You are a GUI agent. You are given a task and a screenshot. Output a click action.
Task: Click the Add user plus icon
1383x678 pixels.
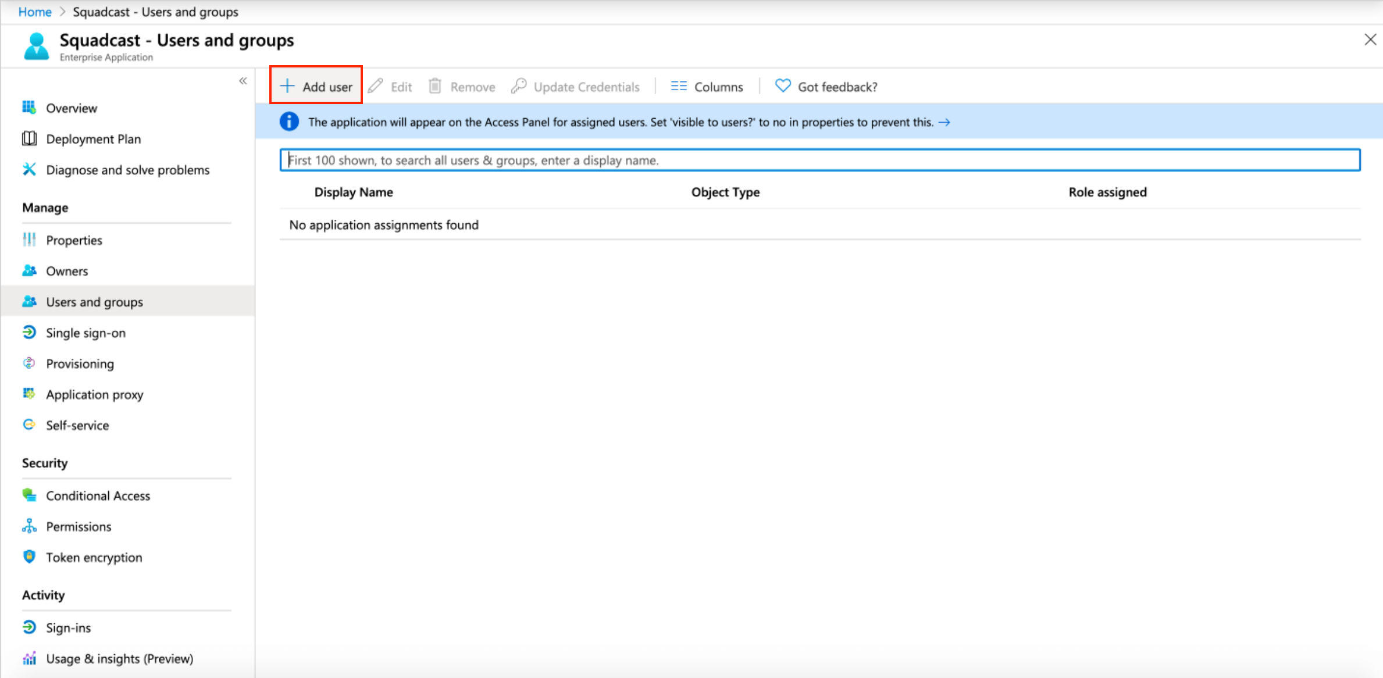pos(287,86)
